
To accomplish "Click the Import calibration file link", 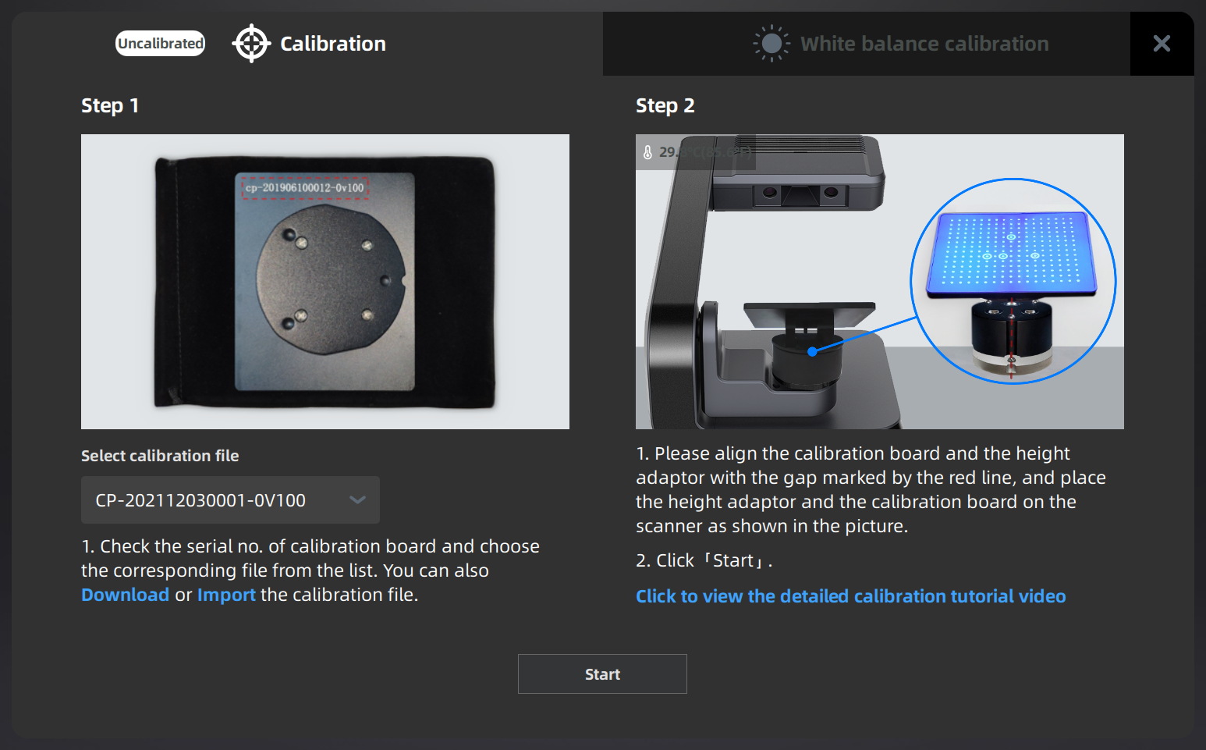I will pyautogui.click(x=226, y=595).
